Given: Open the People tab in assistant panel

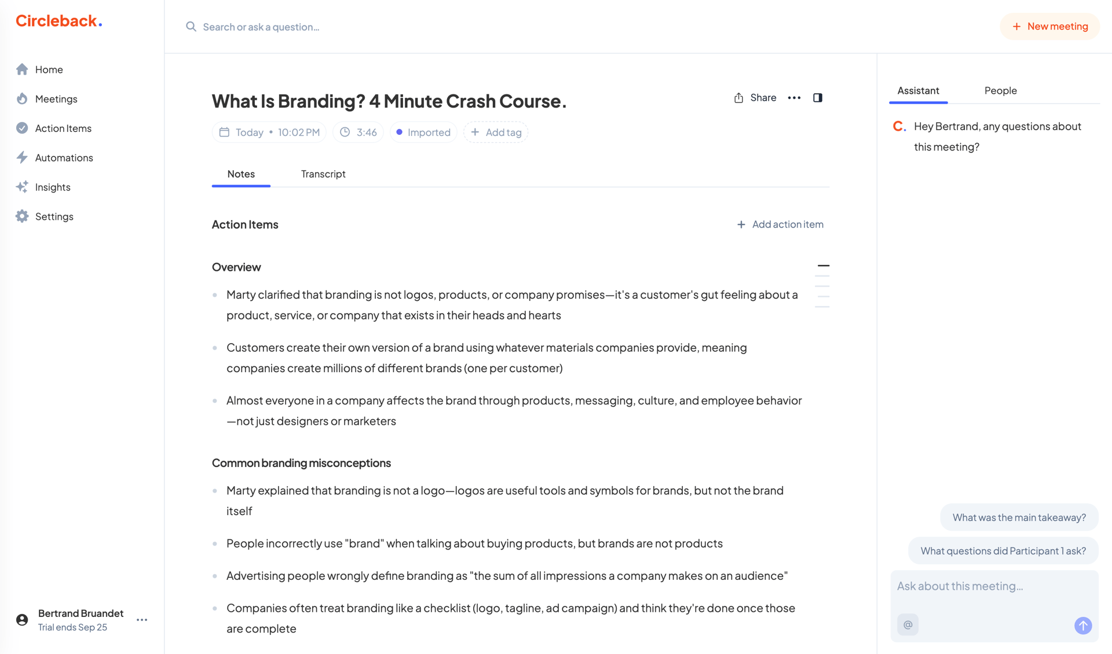Looking at the screenshot, I should (x=1000, y=90).
